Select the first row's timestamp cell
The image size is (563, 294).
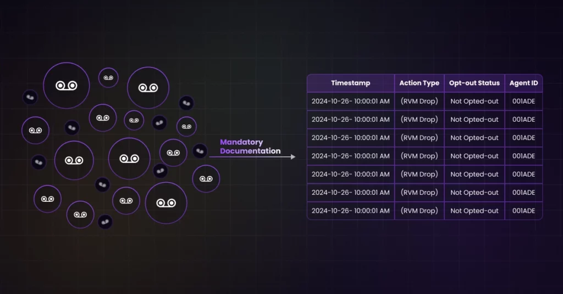click(x=350, y=101)
